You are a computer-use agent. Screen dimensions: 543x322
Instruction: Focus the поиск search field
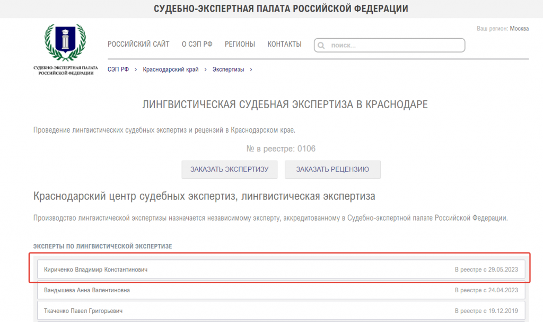389,46
